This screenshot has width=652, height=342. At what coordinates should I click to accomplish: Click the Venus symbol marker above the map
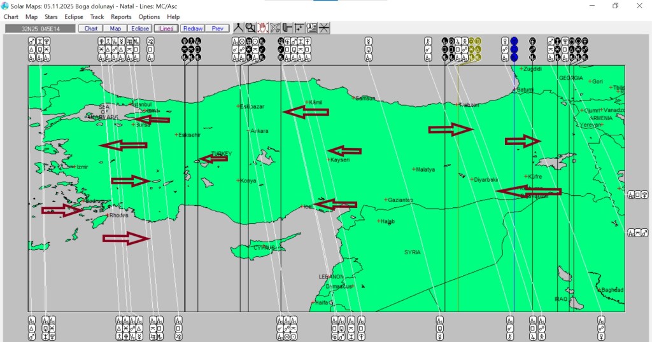[506, 41]
